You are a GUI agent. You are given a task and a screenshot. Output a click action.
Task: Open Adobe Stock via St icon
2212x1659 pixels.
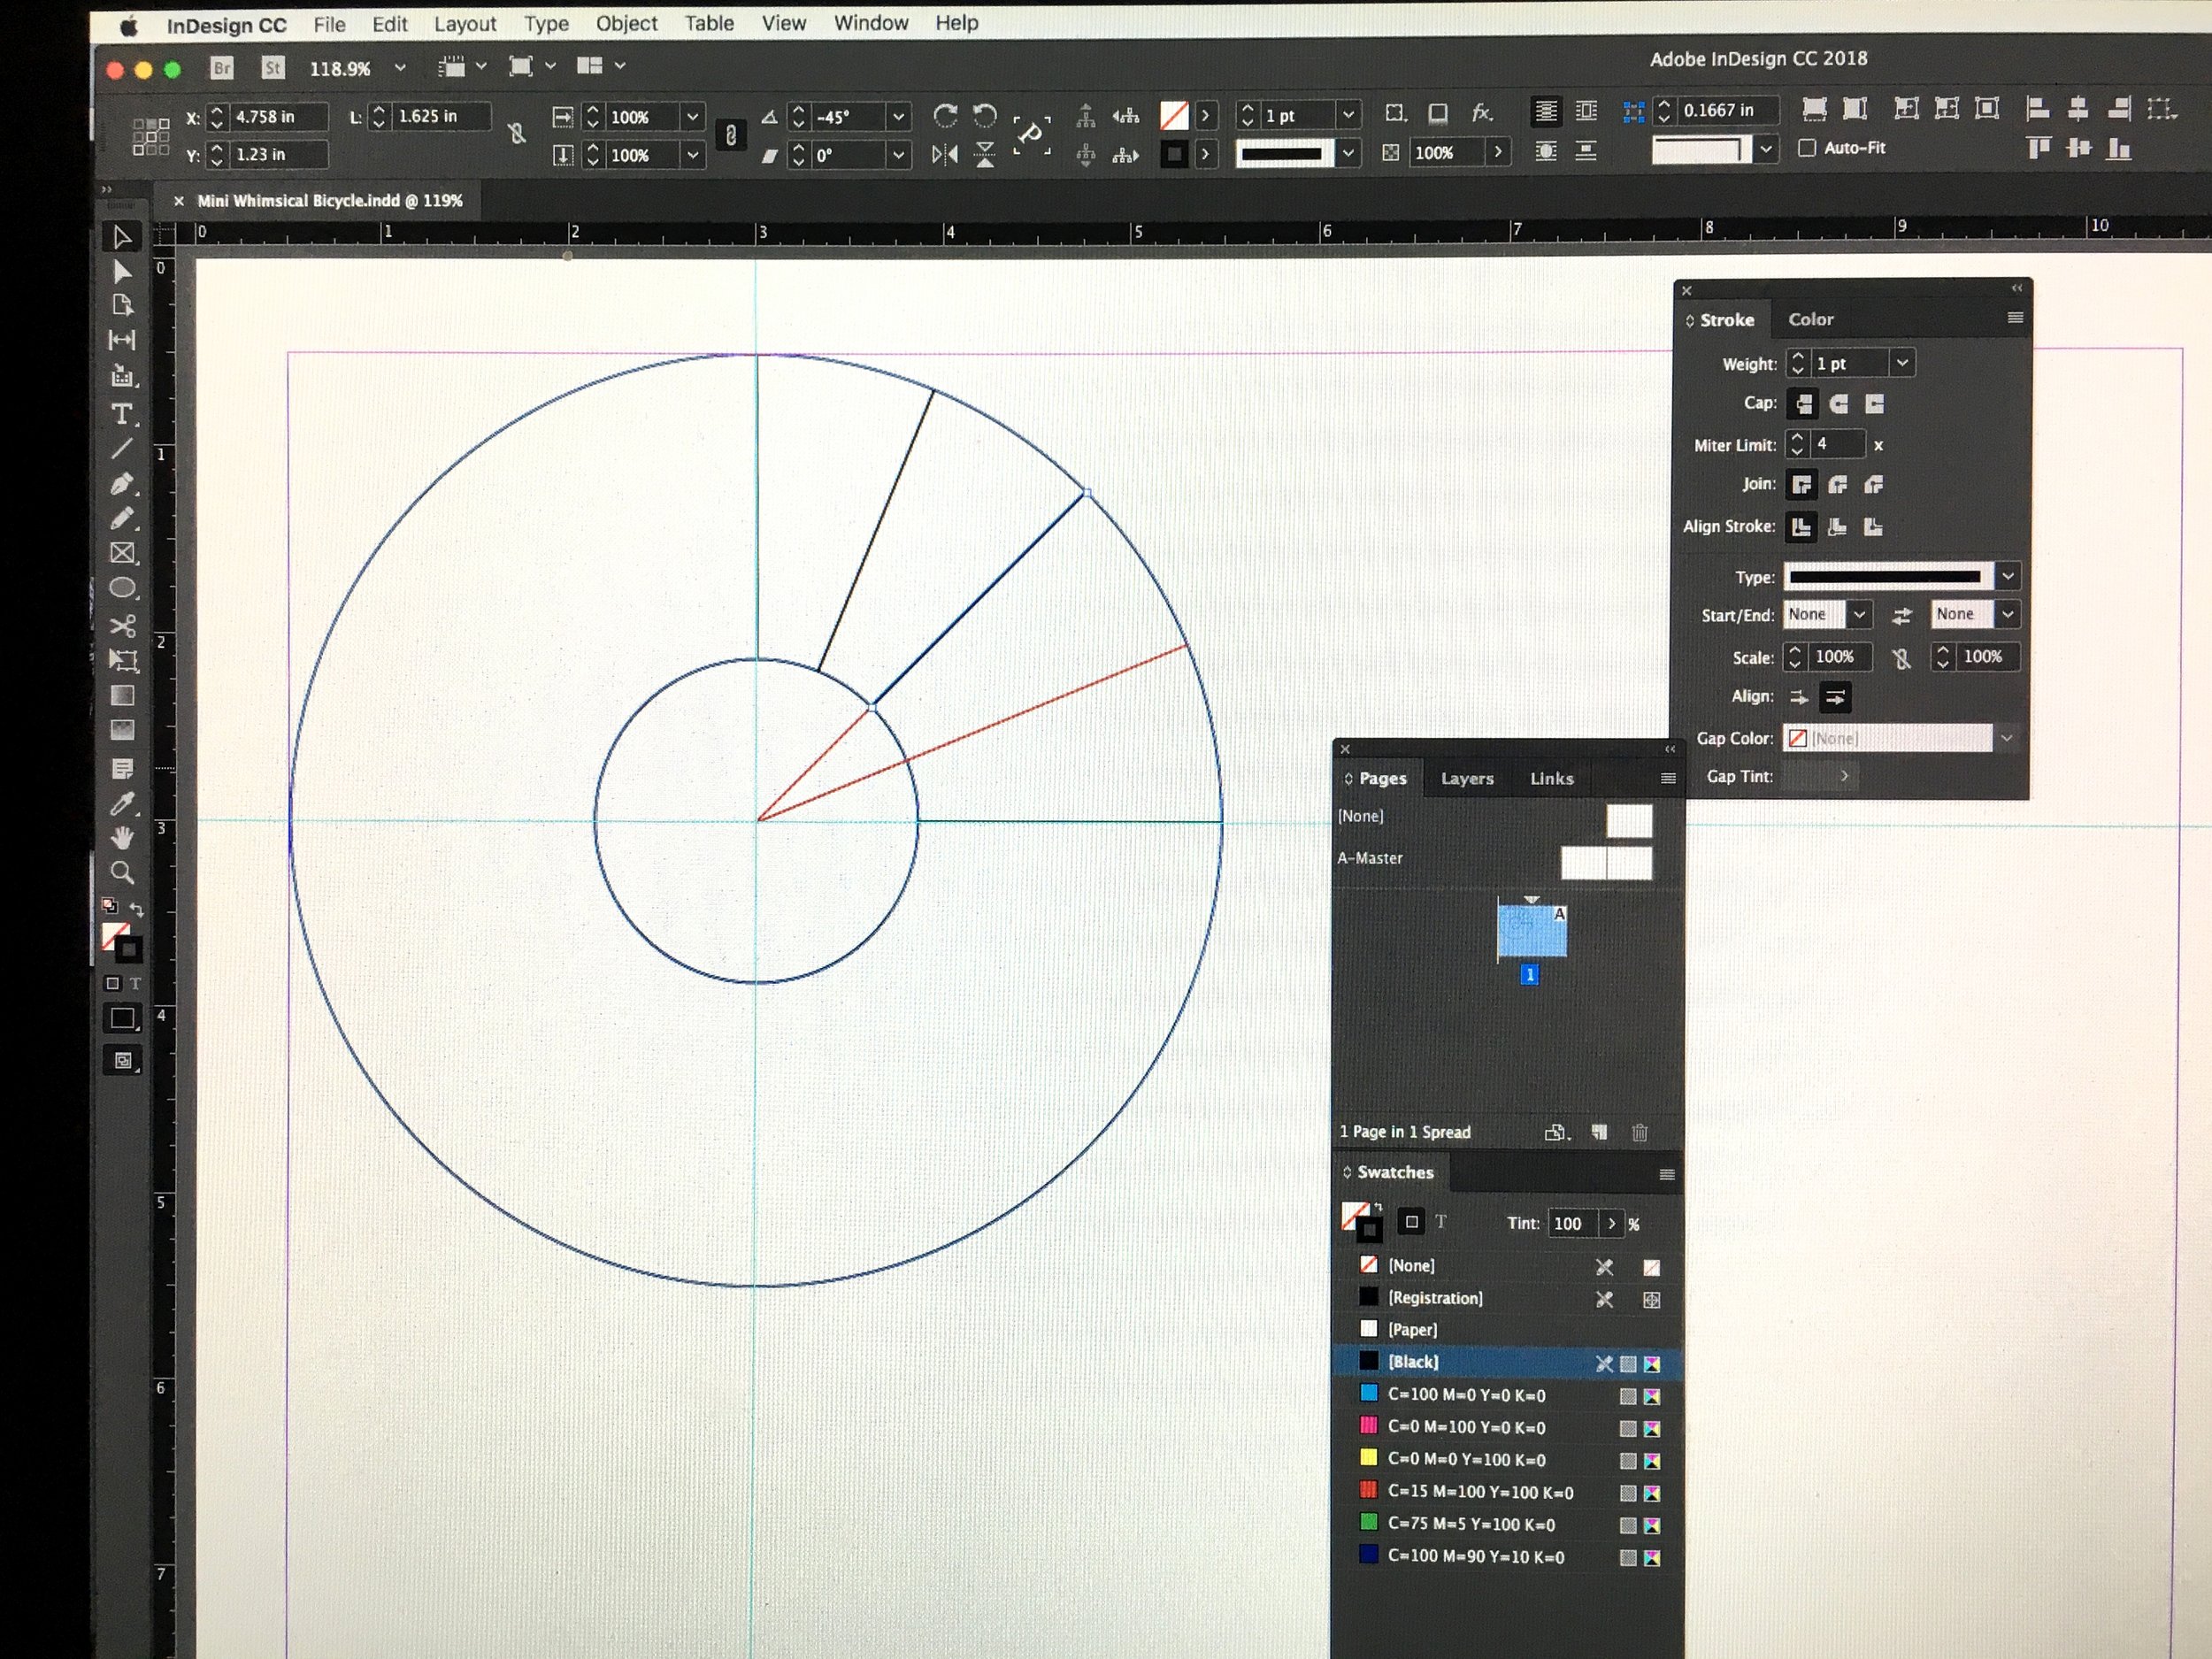click(272, 67)
